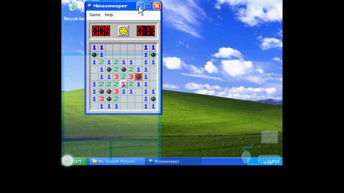Click the Start button on the taskbar
Viewport: 344px width, 193px height.
[75, 161]
